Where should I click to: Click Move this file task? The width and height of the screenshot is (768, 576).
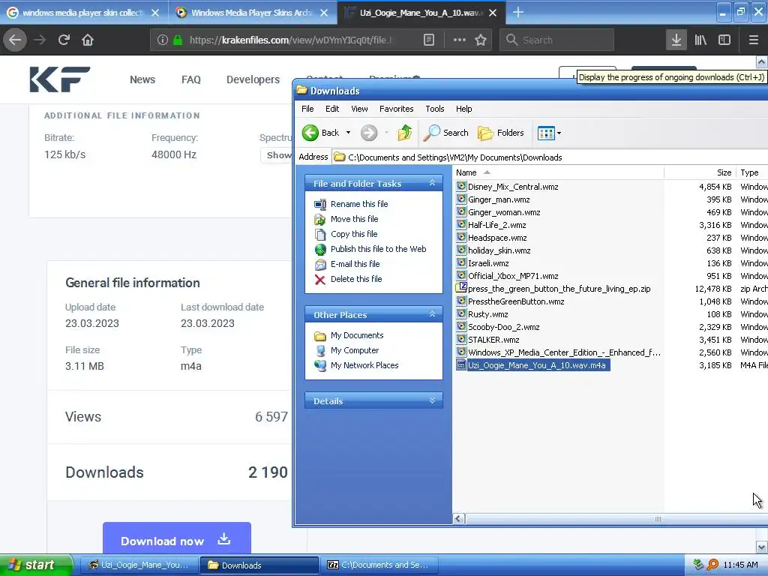pyautogui.click(x=354, y=219)
